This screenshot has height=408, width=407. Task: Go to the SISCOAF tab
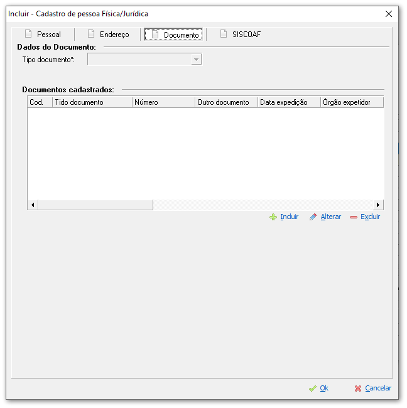[241, 35]
